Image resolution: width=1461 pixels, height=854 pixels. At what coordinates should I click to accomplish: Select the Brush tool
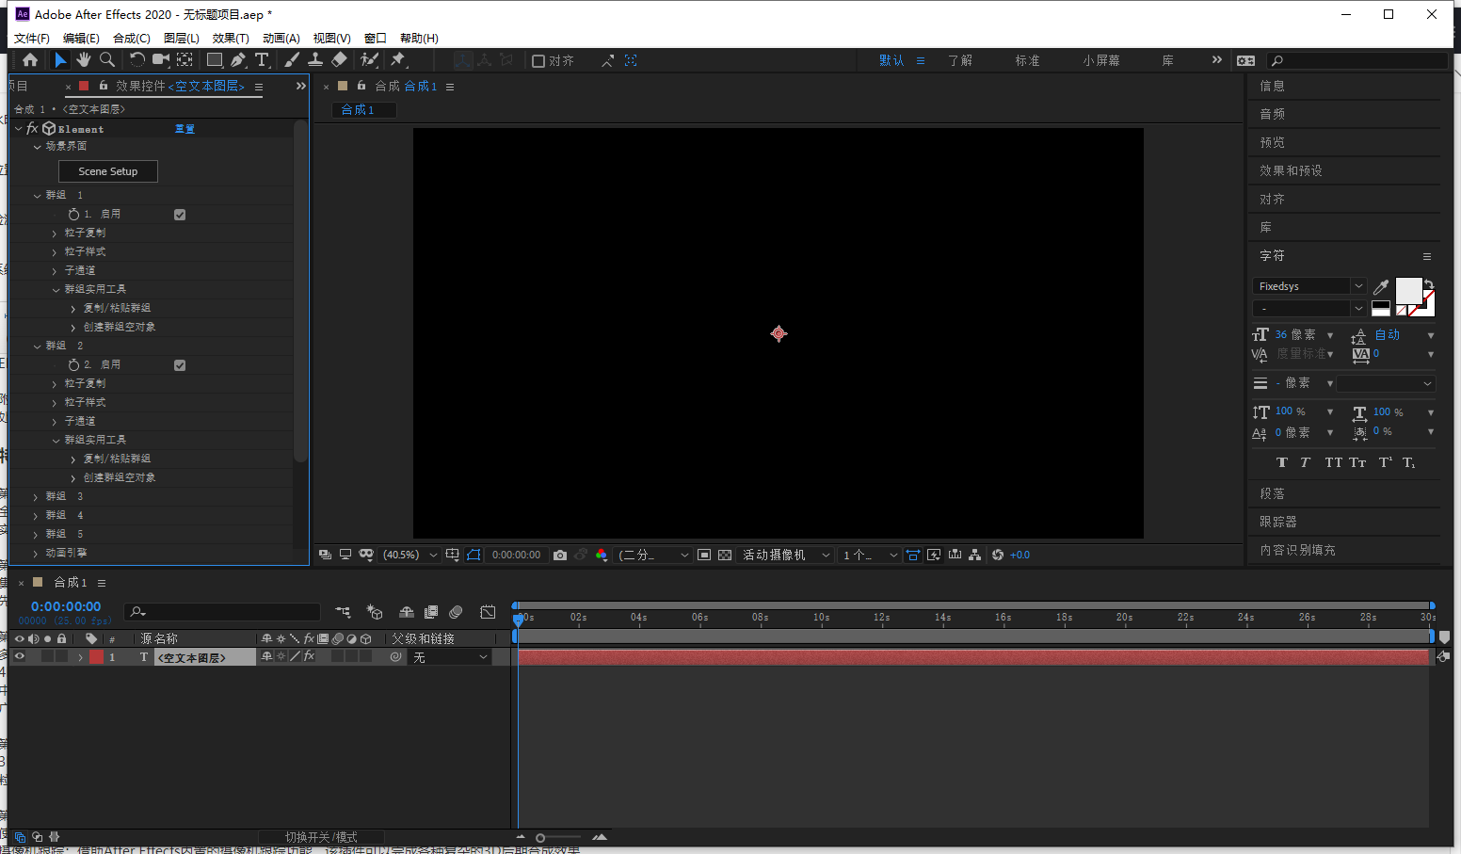tap(292, 60)
